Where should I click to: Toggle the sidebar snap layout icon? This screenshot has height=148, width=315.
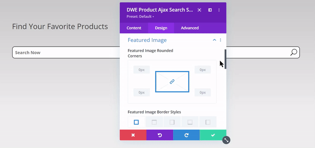point(210,10)
